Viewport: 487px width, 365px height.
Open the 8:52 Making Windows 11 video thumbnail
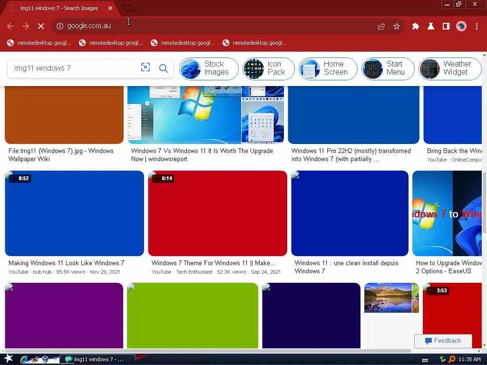click(x=74, y=213)
